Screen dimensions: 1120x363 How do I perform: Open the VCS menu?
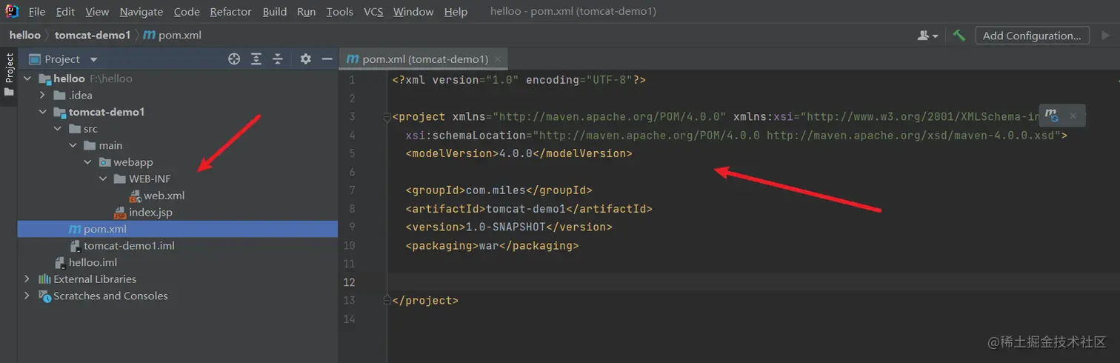(x=373, y=12)
